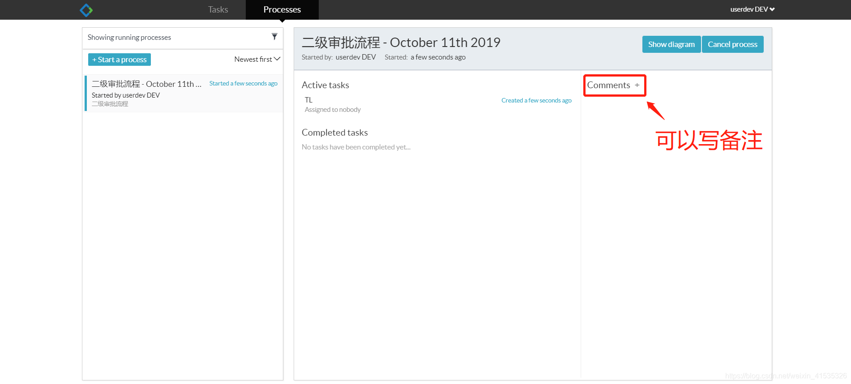The width and height of the screenshot is (851, 384).
Task: Click 'Assigned to nobody' text
Action: [333, 110]
